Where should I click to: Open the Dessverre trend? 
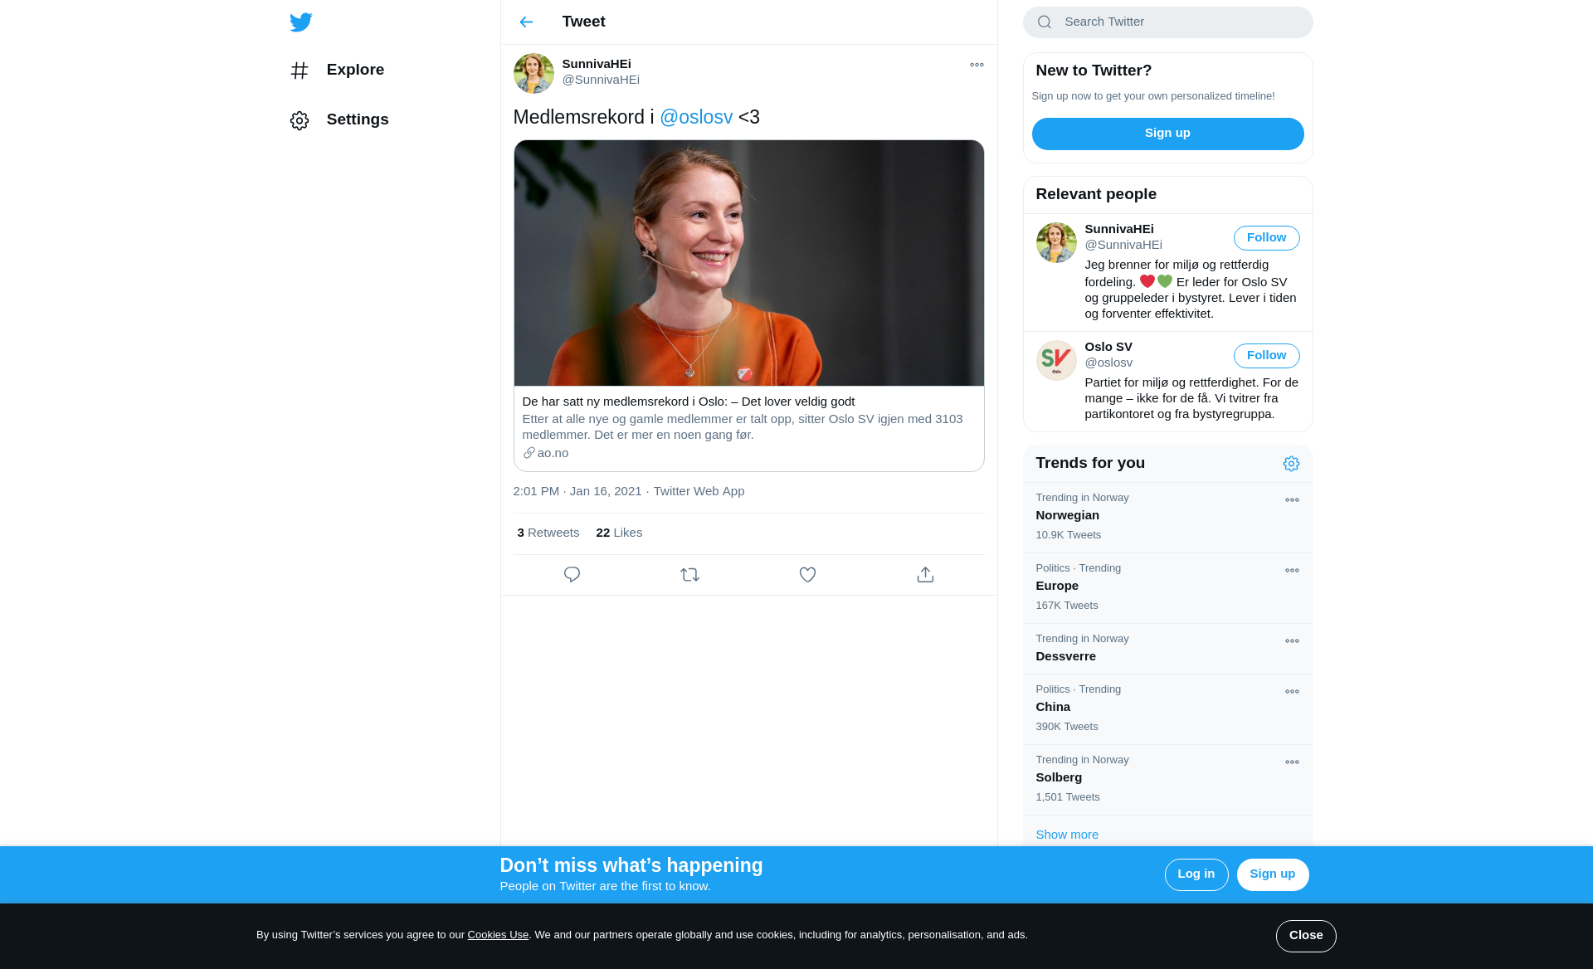tap(1167, 649)
